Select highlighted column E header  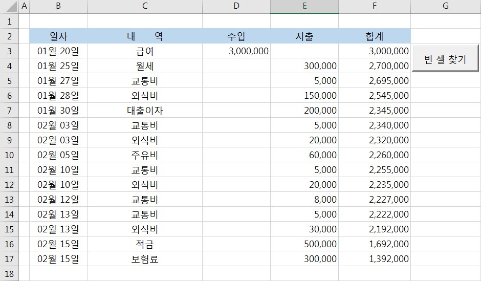(304, 6)
